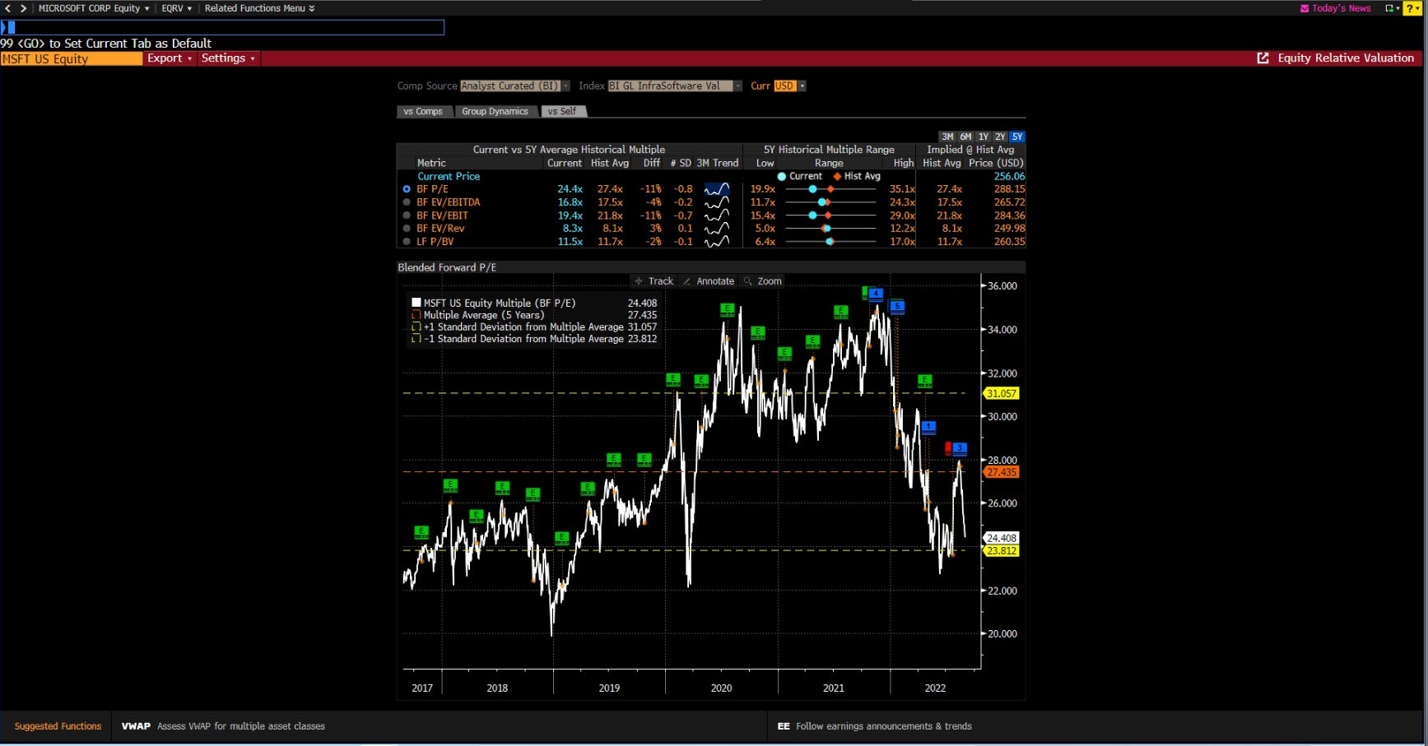Select the 1Y time period
The image size is (1428, 746).
tap(983, 137)
